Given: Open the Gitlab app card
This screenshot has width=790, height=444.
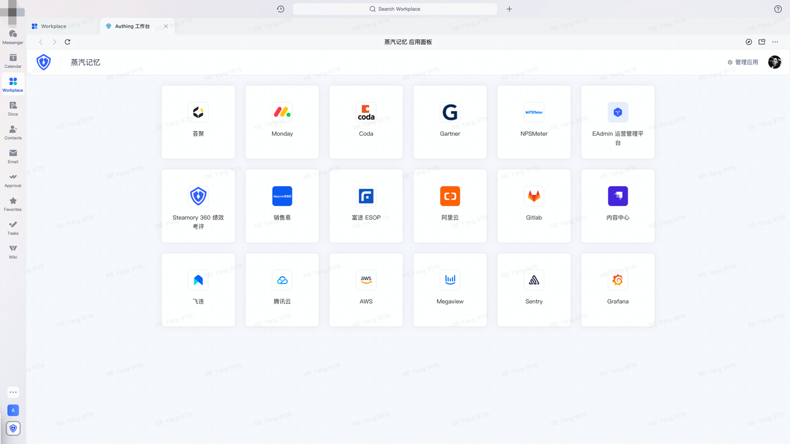Looking at the screenshot, I should pyautogui.click(x=534, y=206).
